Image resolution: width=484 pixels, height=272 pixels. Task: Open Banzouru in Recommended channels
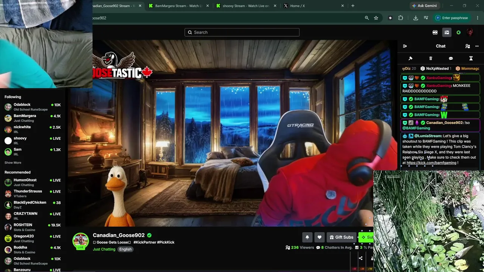[x=33, y=270]
